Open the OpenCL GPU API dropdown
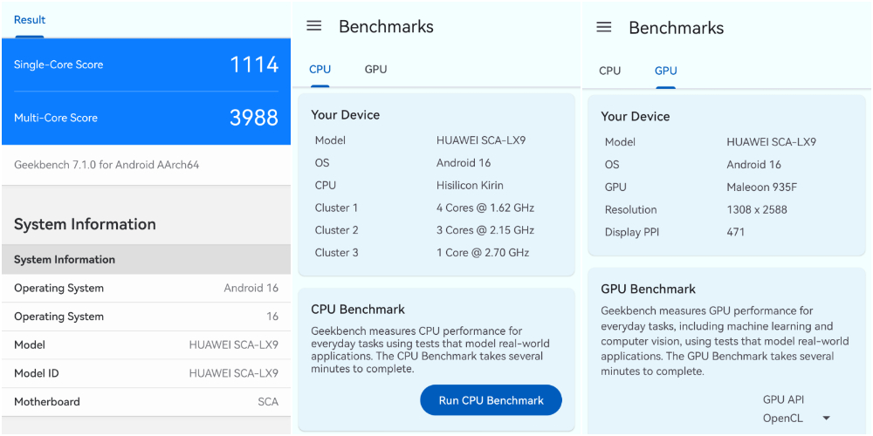Viewport: 873px width, 436px height. click(797, 418)
